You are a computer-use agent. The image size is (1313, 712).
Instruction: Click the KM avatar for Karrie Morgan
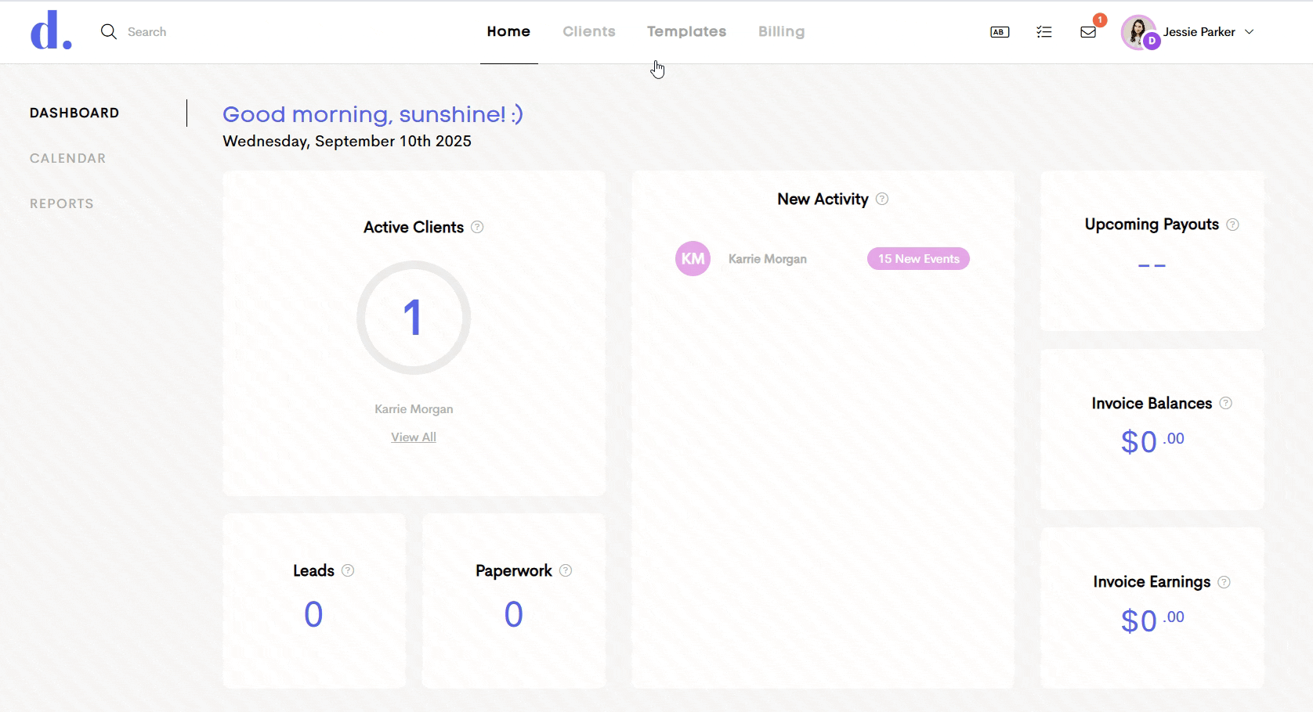click(x=693, y=258)
